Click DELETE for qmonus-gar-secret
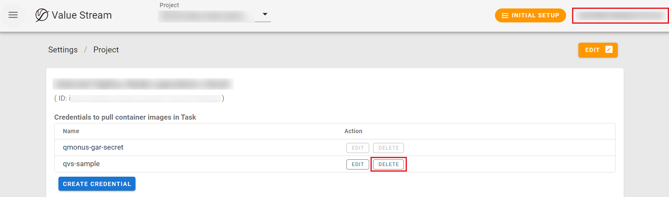This screenshot has height=197, width=669. coord(388,148)
